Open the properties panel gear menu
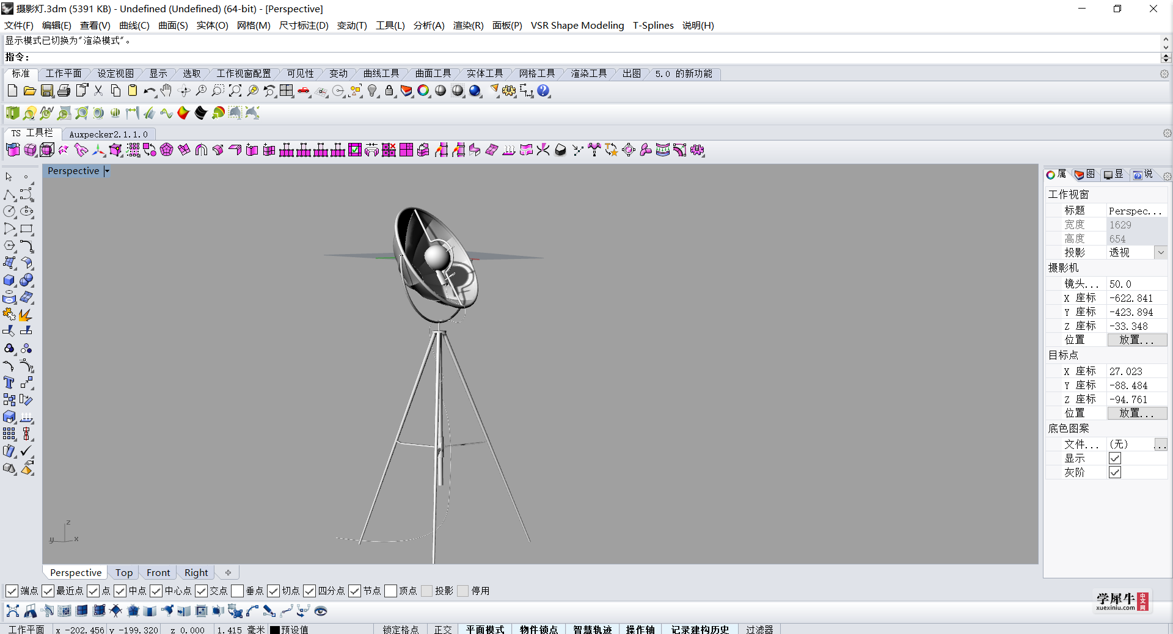This screenshot has height=634, width=1173. [1167, 176]
